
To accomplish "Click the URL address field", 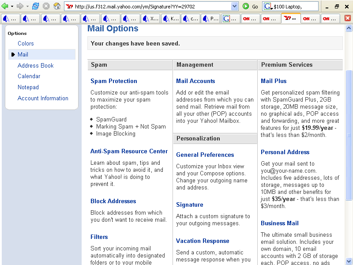I will [152, 7].
